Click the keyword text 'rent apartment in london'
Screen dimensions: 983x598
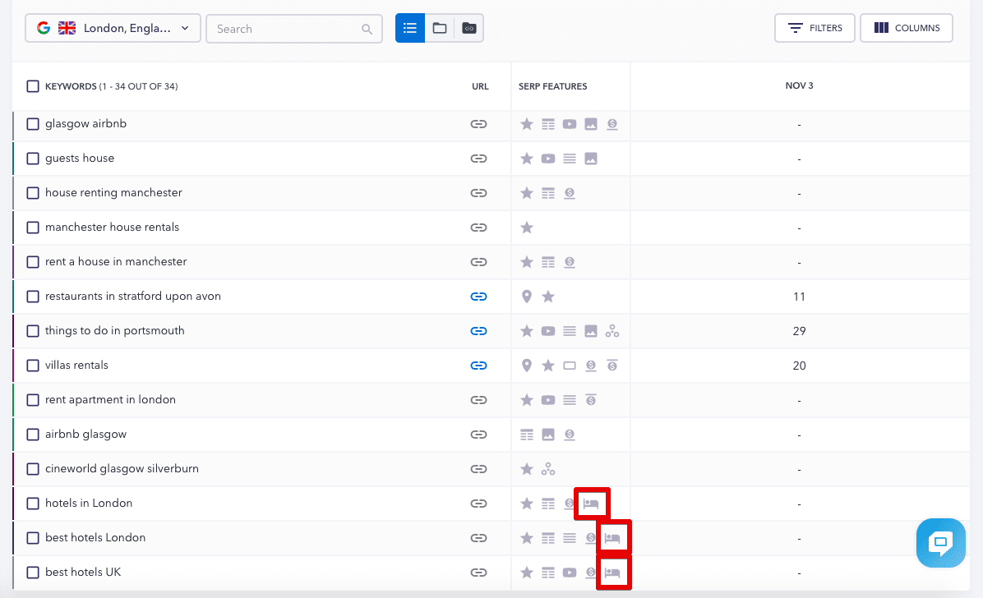click(x=110, y=400)
